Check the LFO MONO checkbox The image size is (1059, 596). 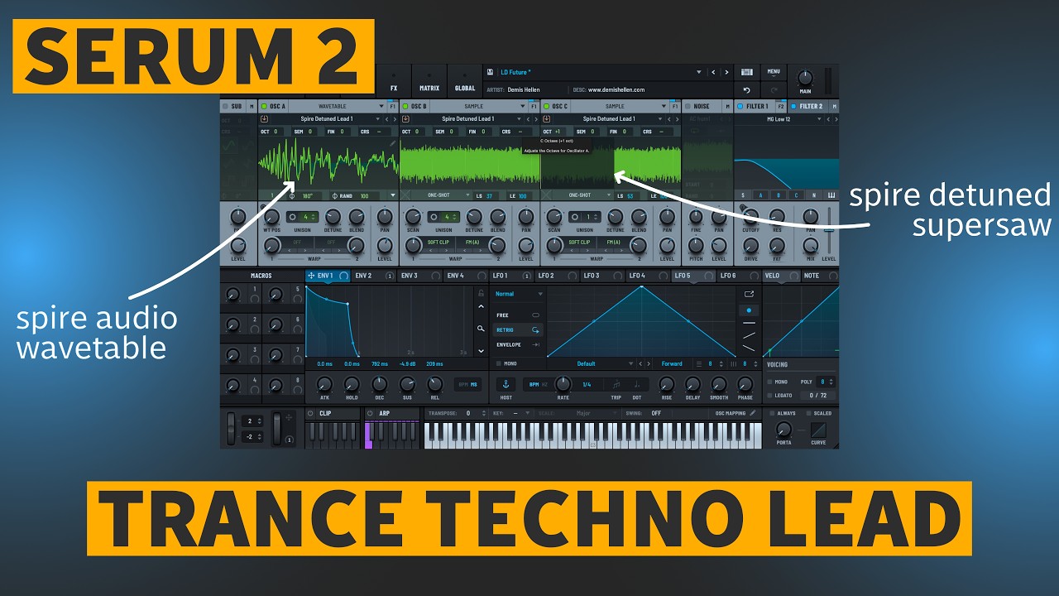[x=497, y=363]
